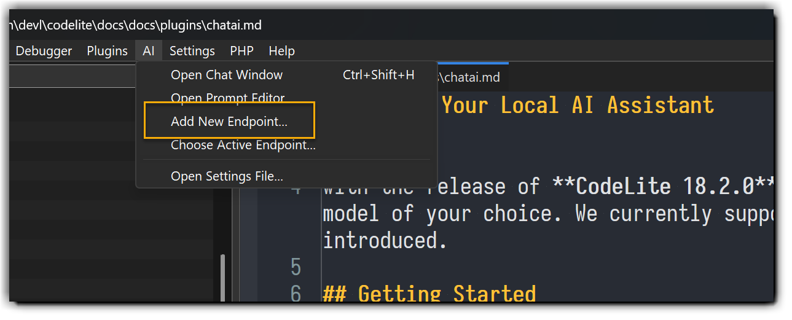This screenshot has height=320, width=792.
Task: Select the Open Prompt Editor entry
Action: coord(227,98)
